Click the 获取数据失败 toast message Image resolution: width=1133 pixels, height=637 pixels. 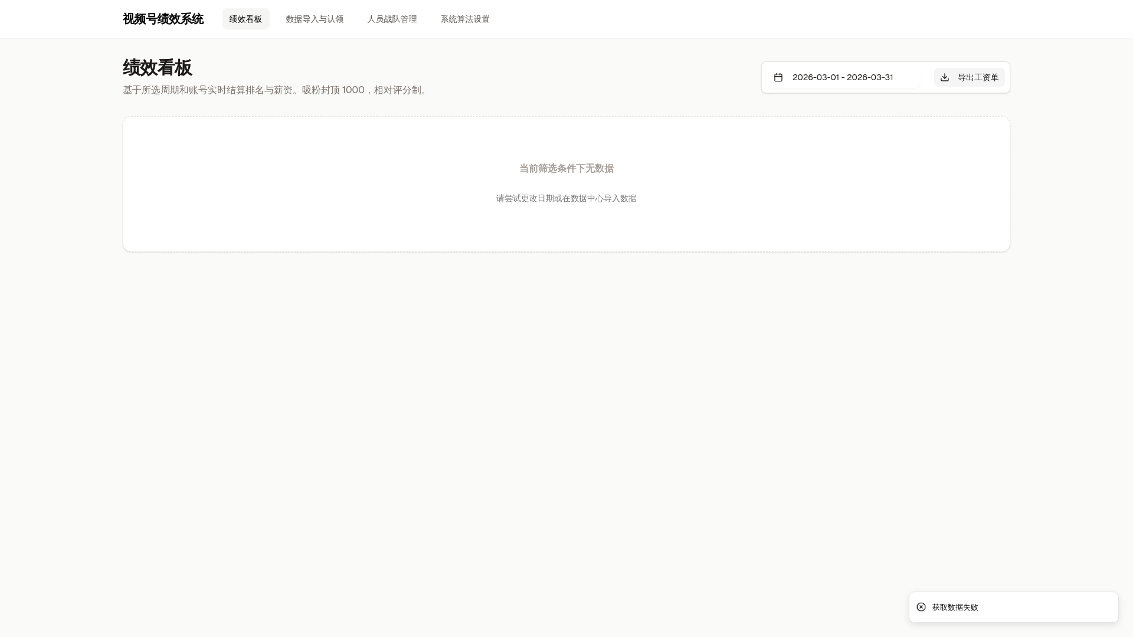coord(1013,607)
